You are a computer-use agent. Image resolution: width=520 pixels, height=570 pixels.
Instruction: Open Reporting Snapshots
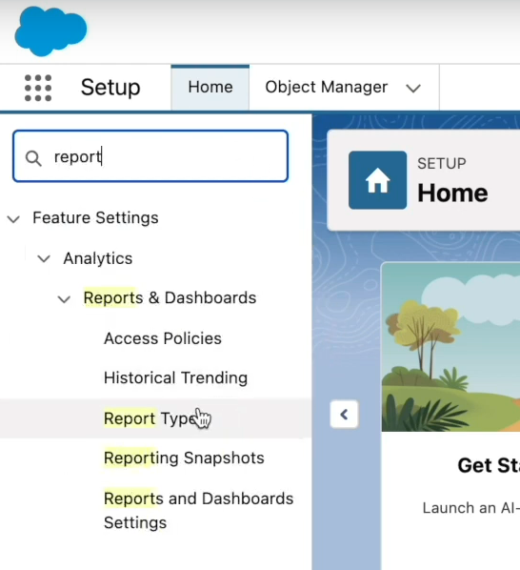[x=184, y=458]
